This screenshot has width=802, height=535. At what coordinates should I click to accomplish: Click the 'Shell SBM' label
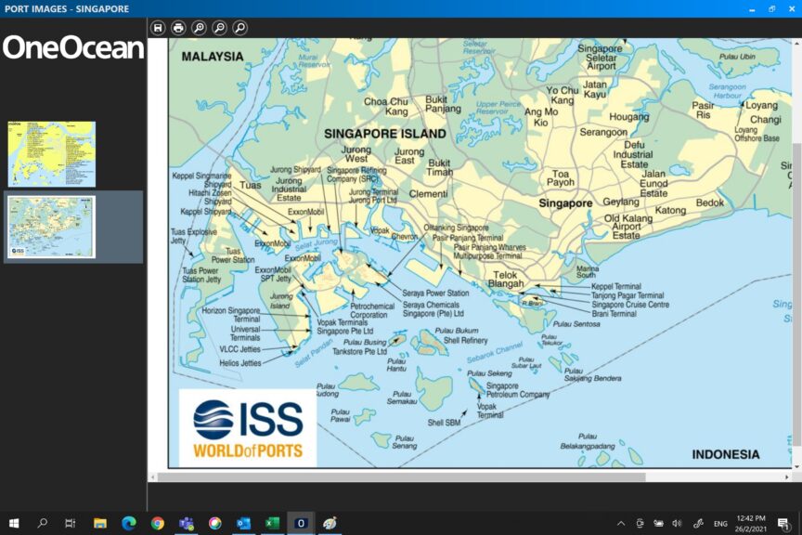[444, 423]
